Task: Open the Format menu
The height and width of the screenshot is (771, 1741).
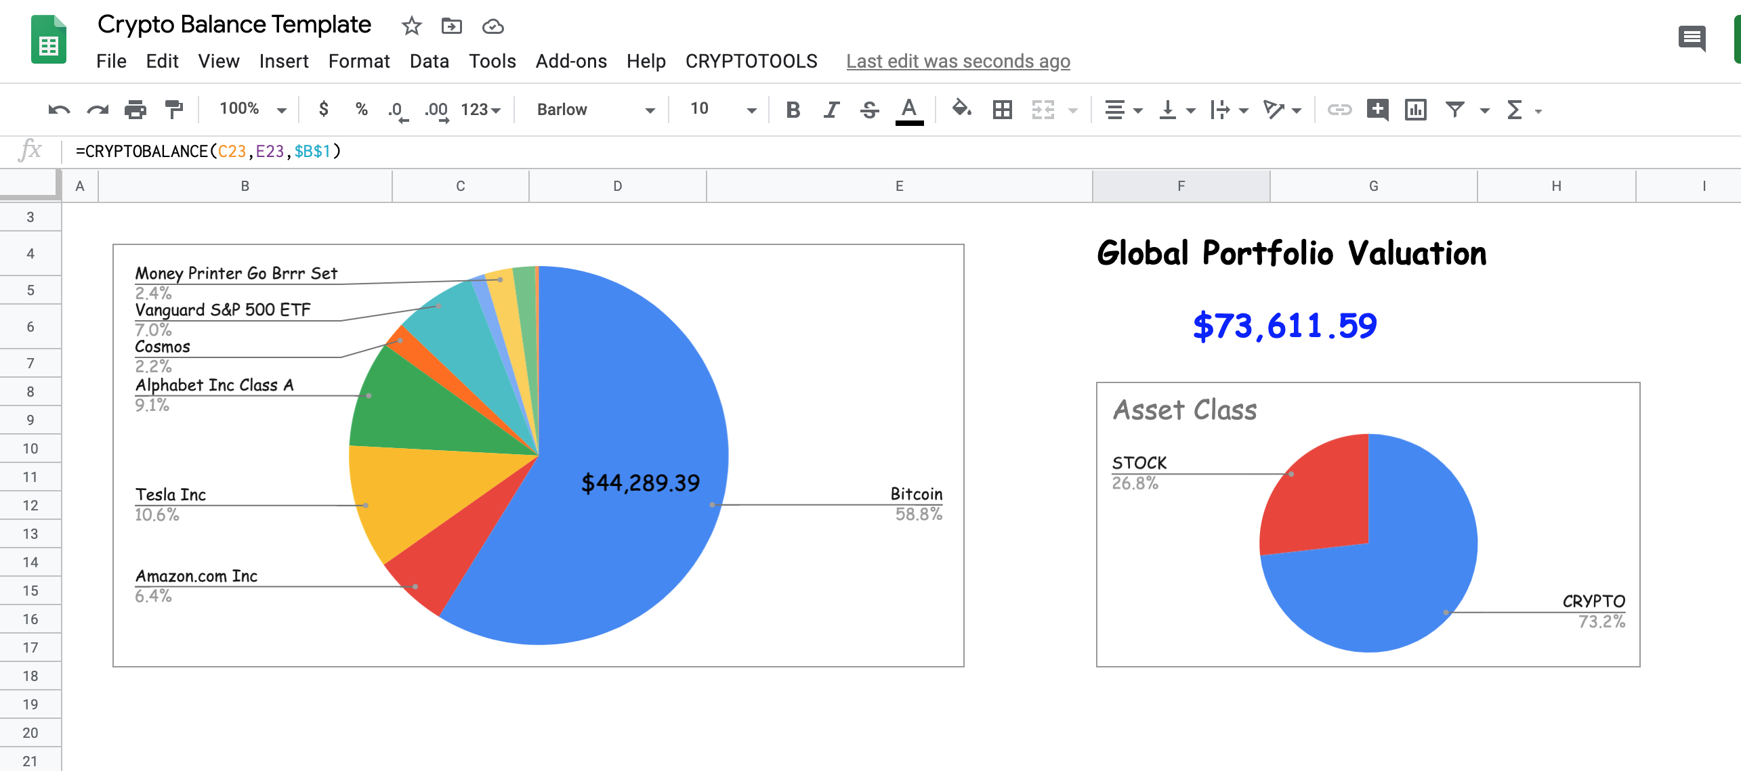Action: coord(358,62)
